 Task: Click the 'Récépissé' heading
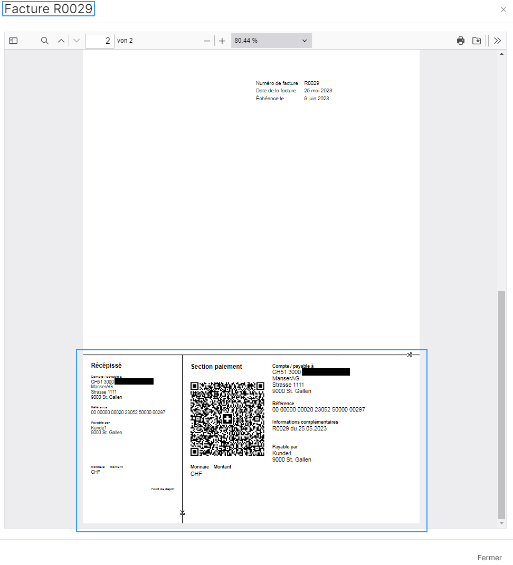point(107,366)
